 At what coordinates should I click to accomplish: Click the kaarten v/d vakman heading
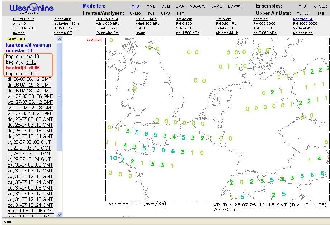pos(28,45)
